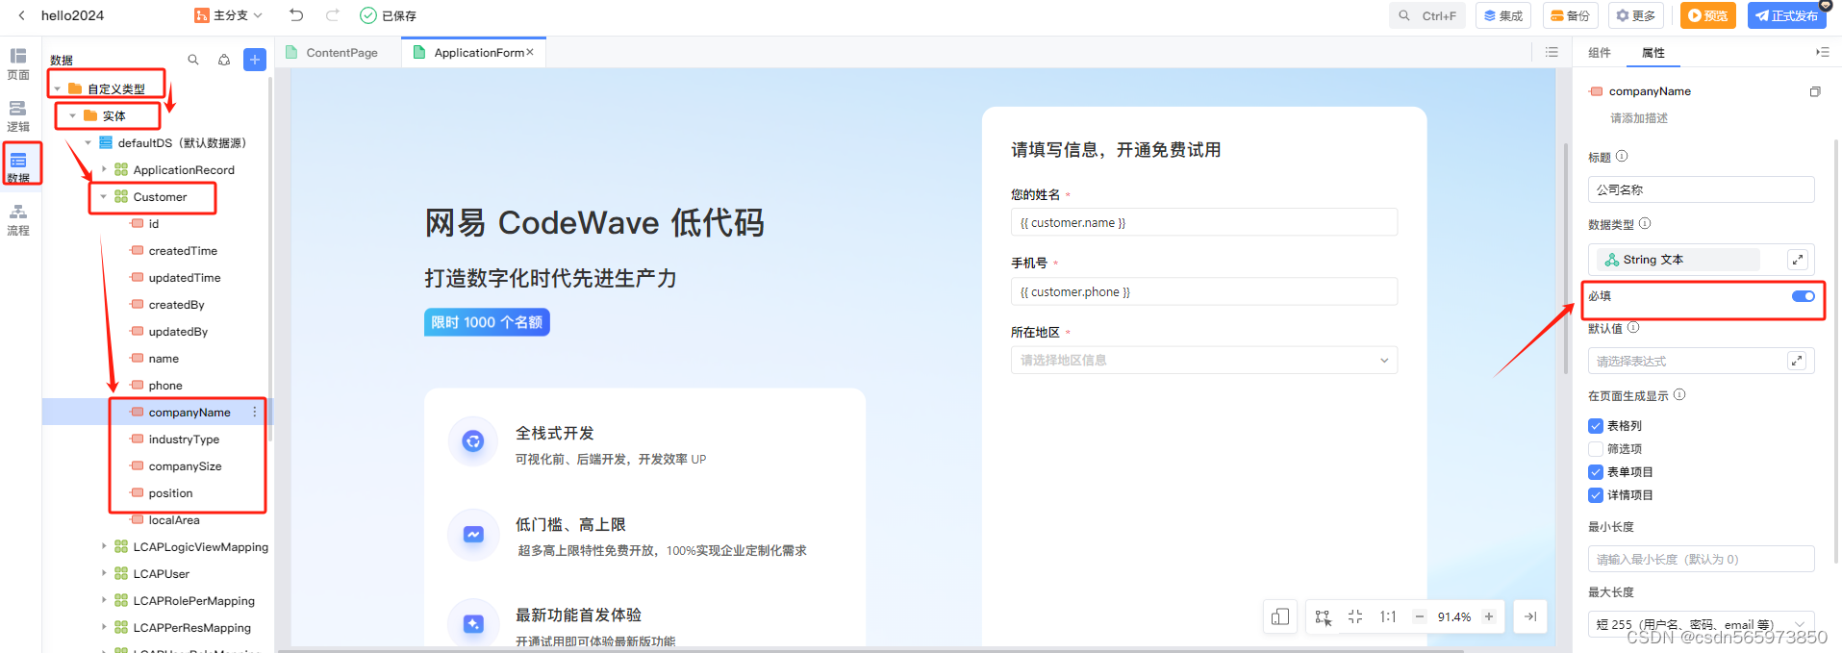Click the fit-to-screen shrink icon

pyautogui.click(x=1355, y=616)
